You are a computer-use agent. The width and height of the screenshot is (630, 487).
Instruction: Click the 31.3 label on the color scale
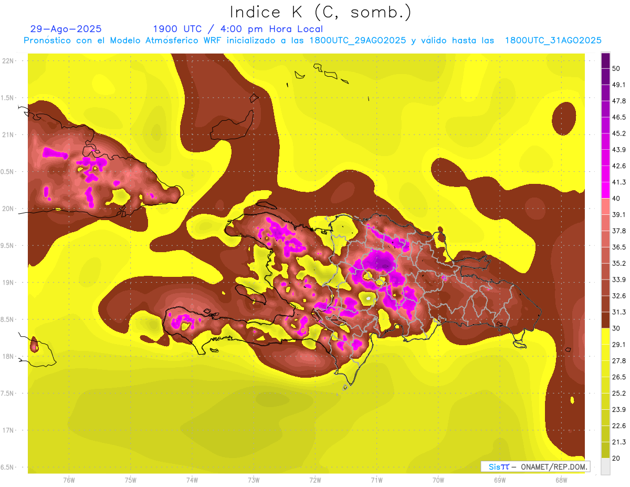click(619, 312)
